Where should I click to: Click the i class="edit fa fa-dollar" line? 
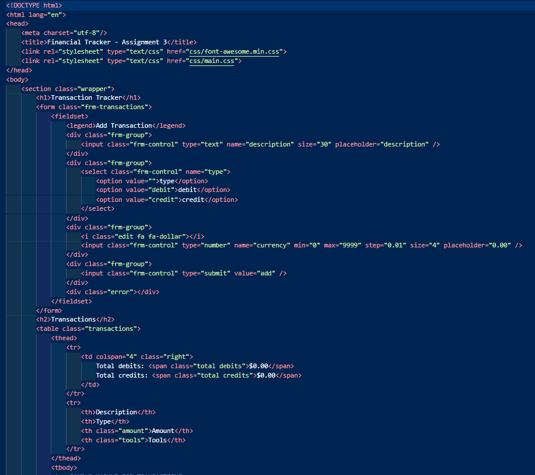click(x=142, y=236)
